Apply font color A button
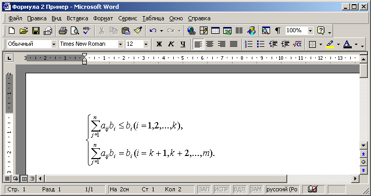 pyautogui.click(x=348, y=44)
